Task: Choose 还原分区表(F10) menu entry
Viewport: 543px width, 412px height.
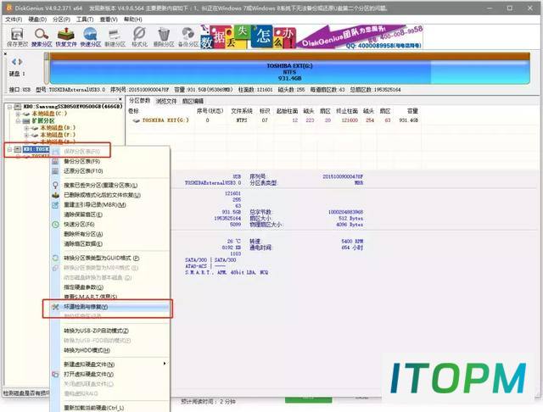Action: (111, 171)
